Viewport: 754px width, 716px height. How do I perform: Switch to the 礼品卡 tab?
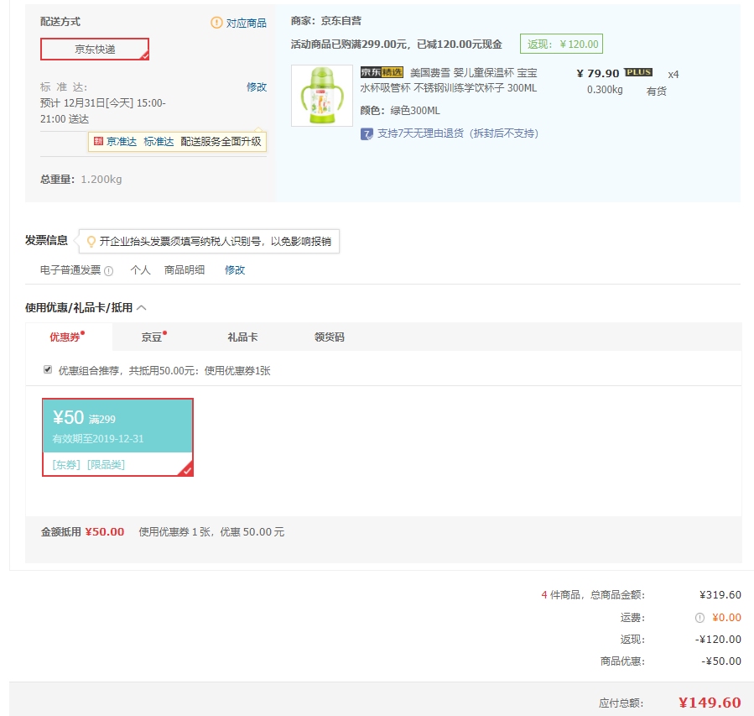[x=242, y=337]
